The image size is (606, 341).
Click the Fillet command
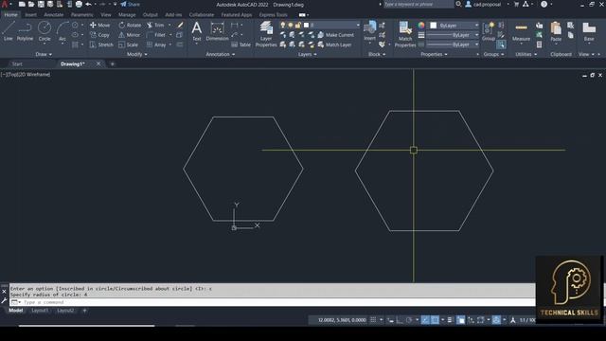pyautogui.click(x=156, y=35)
